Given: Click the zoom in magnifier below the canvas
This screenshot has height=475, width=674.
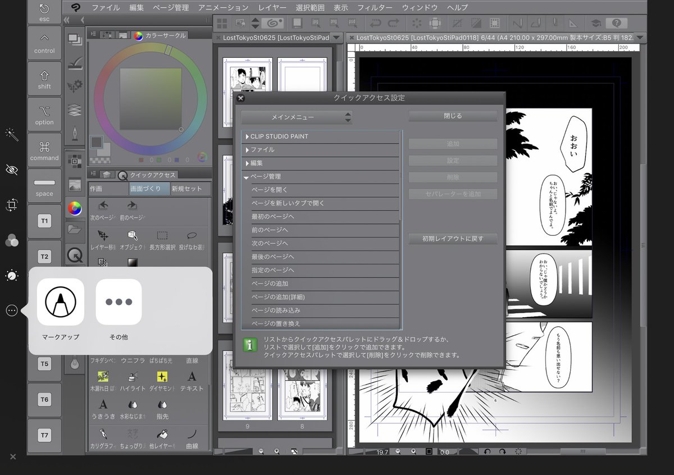Looking at the screenshot, I should (x=413, y=451).
